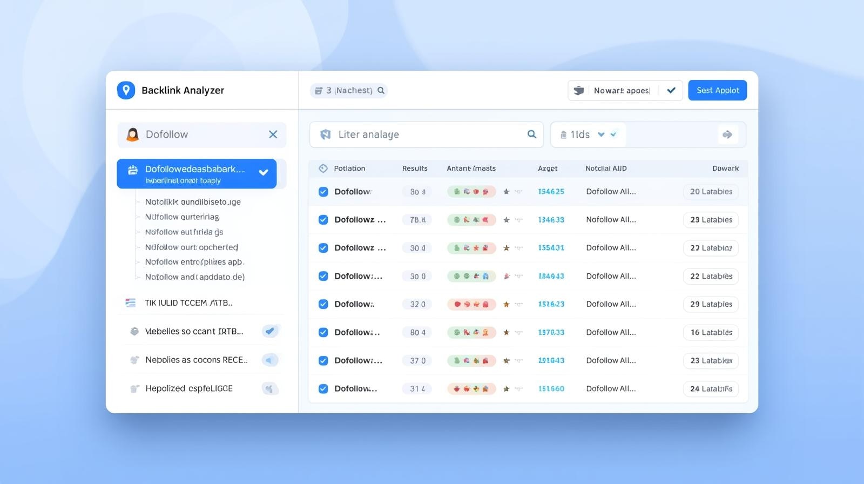
Task: Click the small dropdown arrow in 154625 row
Action: pos(519,192)
